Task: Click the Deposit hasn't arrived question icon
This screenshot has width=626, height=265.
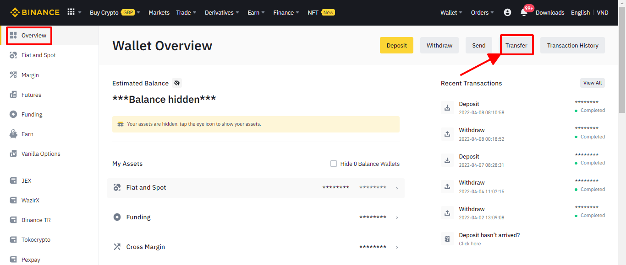Action: 447,239
